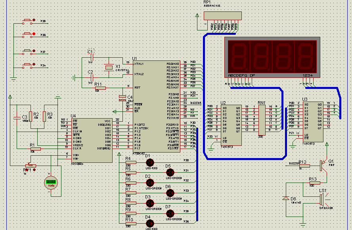
Task: Select LED D4 at the bottom
Action: point(150,223)
